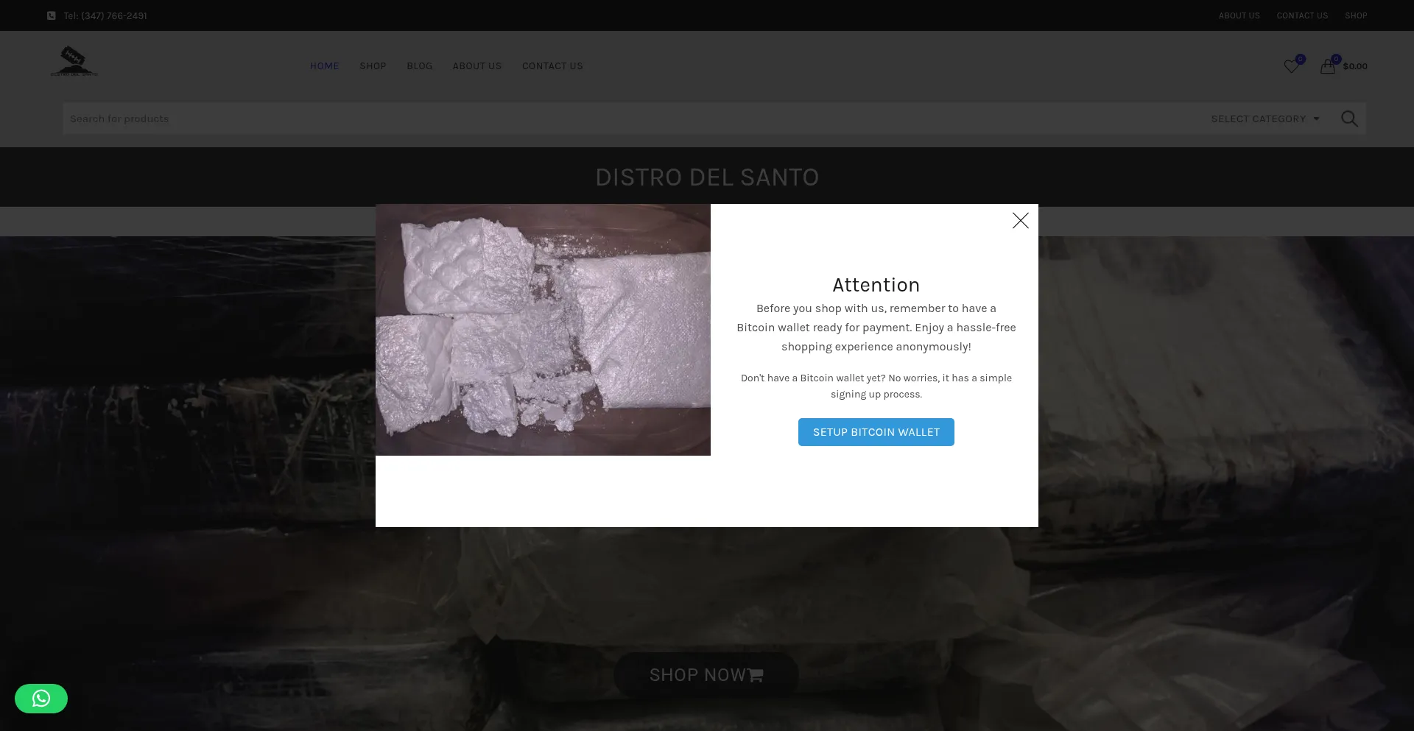Expand the Select Category dropdown
The image size is (1414, 731).
pos(1264,119)
